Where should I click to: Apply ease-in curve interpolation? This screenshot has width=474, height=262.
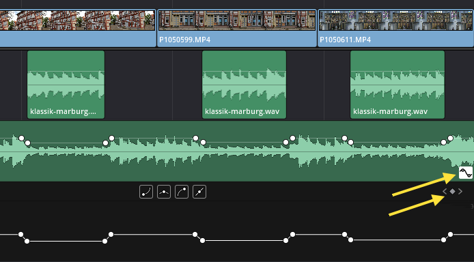pos(146,192)
